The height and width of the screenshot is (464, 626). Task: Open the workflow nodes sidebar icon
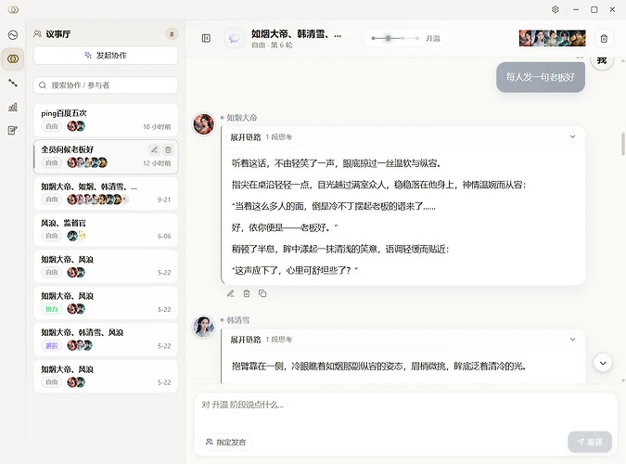tap(13, 84)
